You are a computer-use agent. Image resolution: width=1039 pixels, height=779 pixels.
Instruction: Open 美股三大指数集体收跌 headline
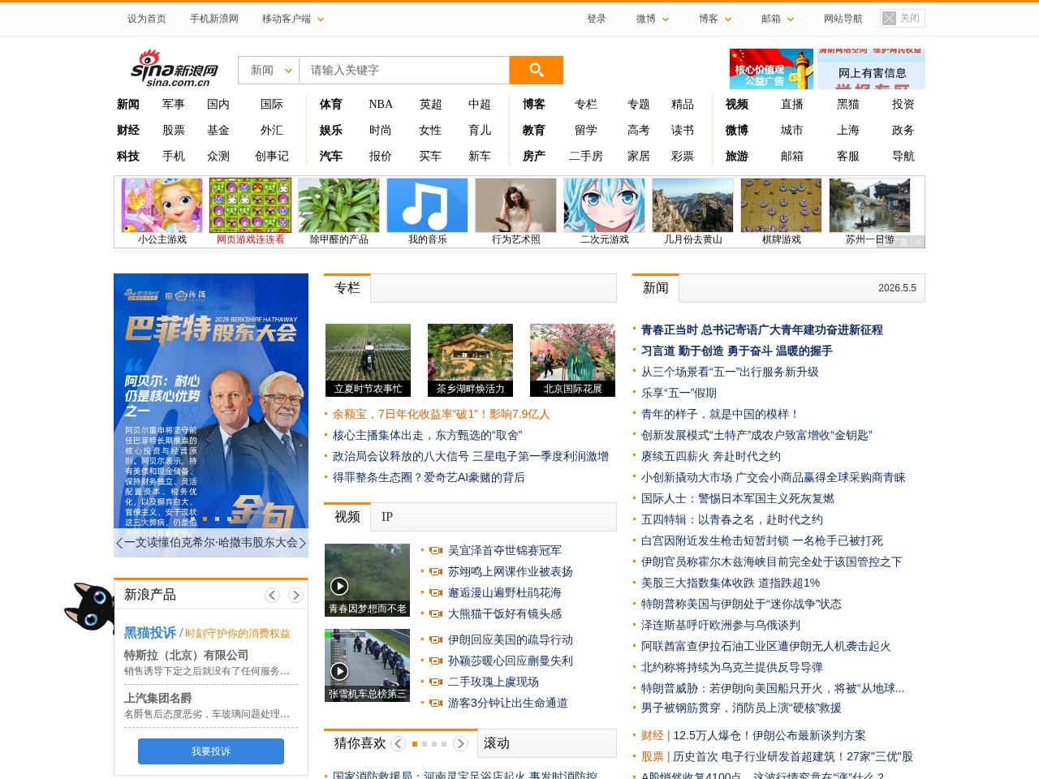click(731, 583)
